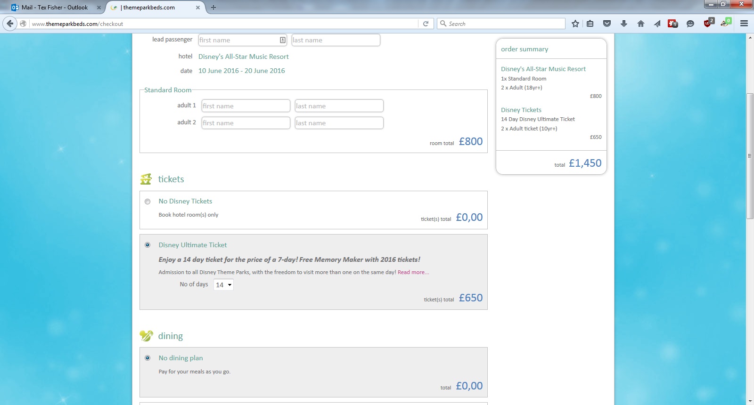Click the ticket(s) total £650 amount

coord(471,298)
